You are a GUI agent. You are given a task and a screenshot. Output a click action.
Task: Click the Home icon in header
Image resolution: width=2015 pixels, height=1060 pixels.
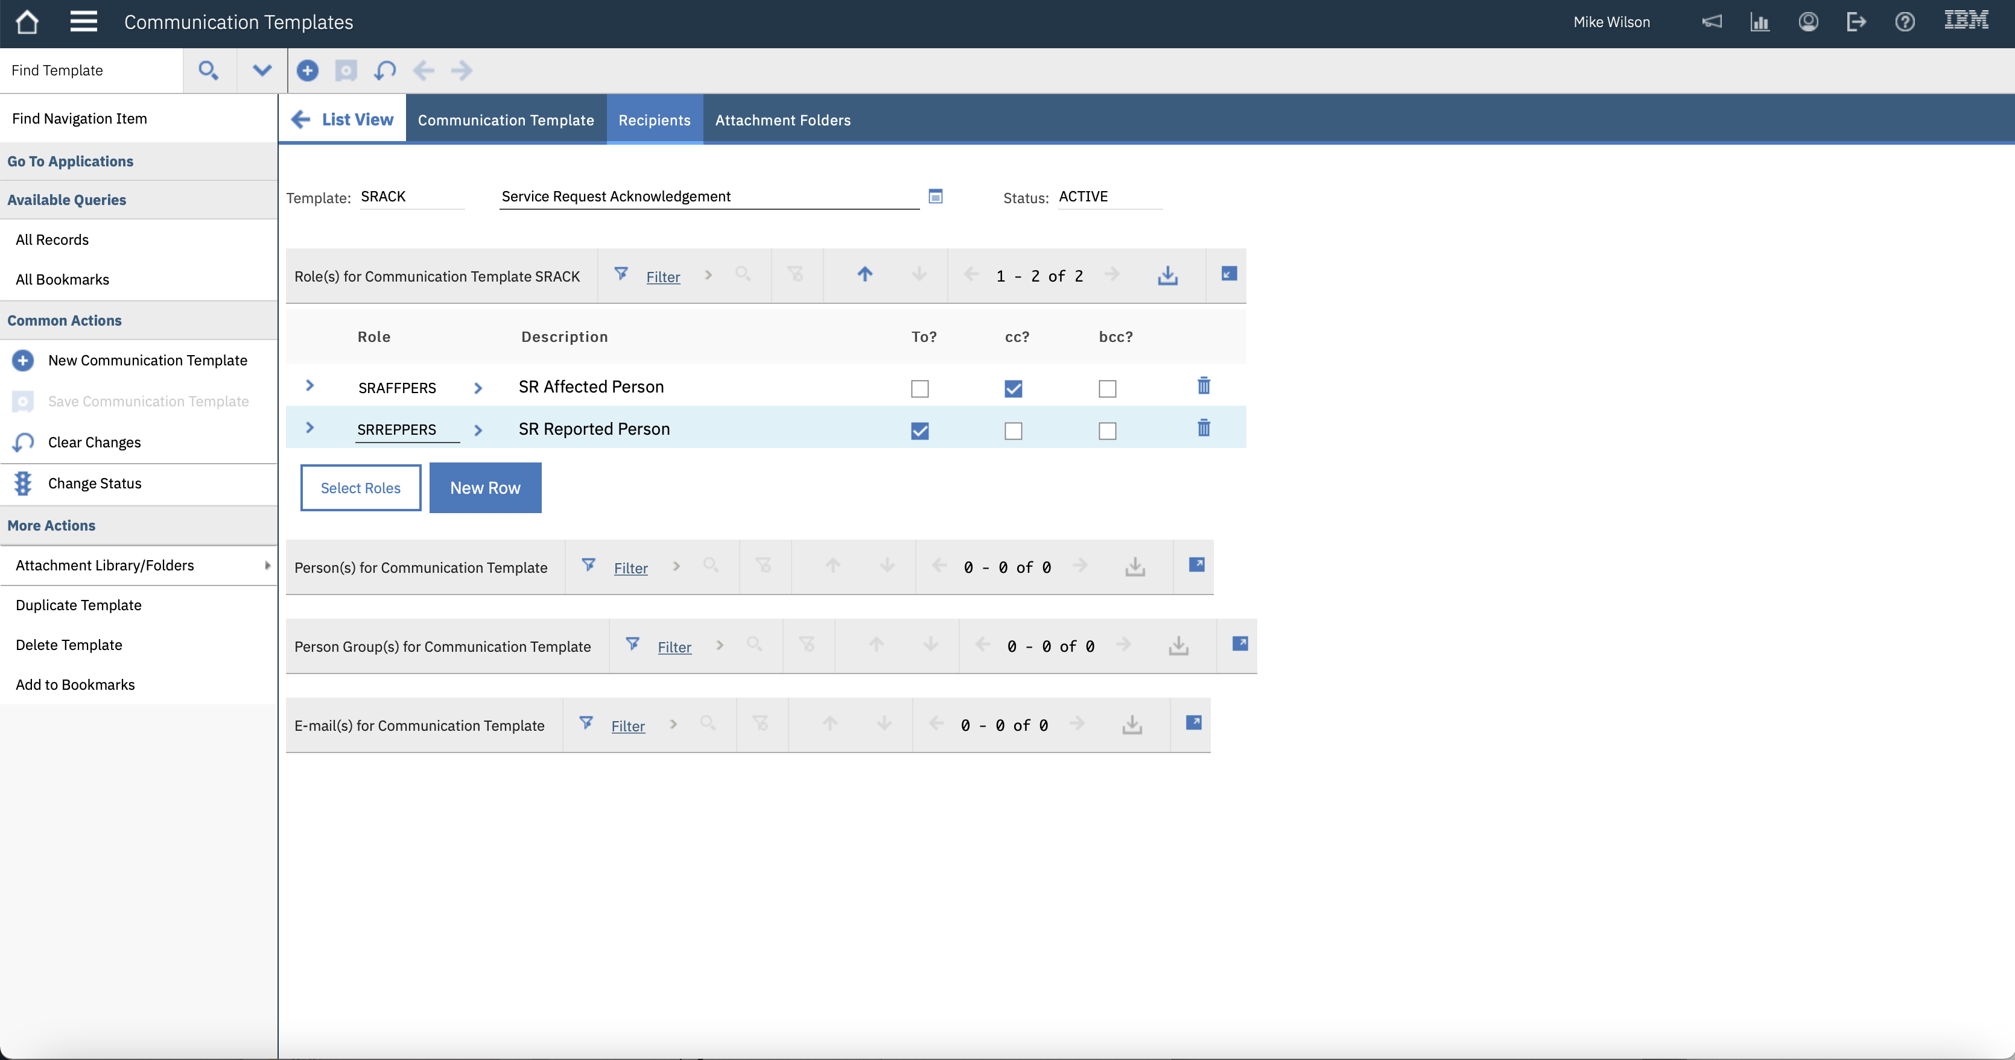(27, 22)
